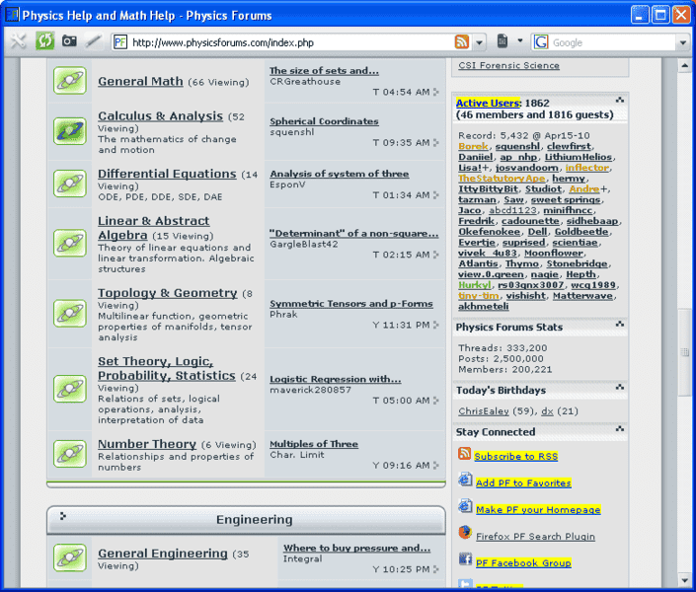Go to last post arrow at T 05:00 AM

pos(436,401)
